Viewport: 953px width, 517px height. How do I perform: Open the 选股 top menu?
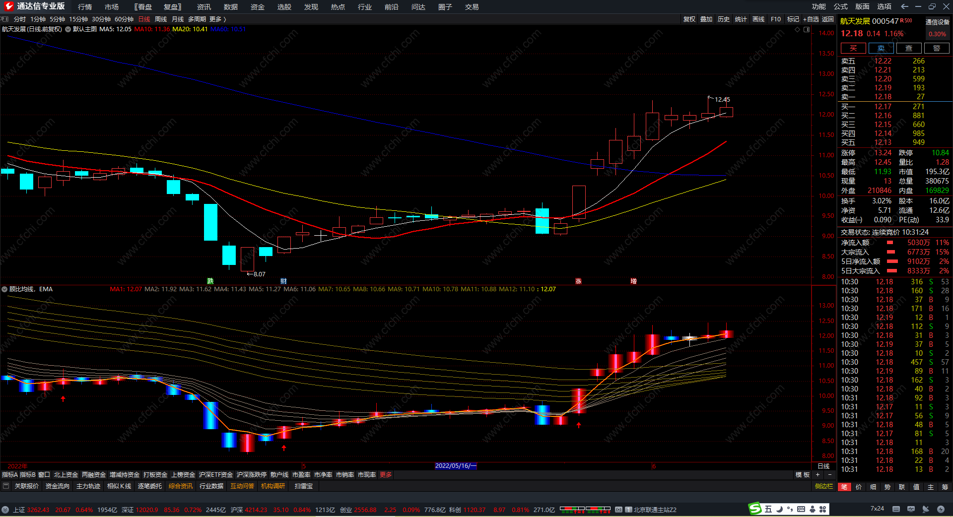tap(284, 7)
